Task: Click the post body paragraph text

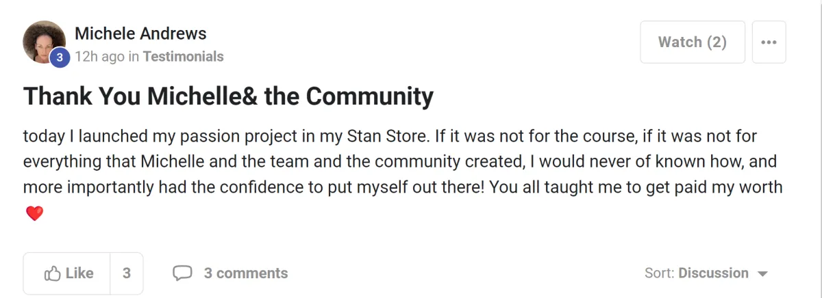Action: (x=403, y=174)
